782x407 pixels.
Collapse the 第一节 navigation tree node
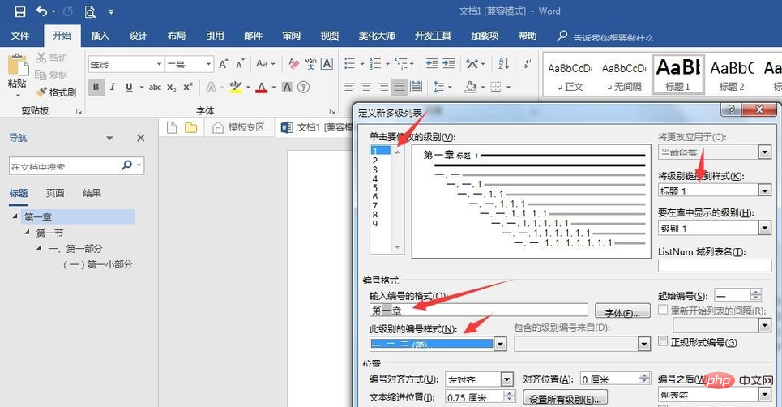coord(28,233)
